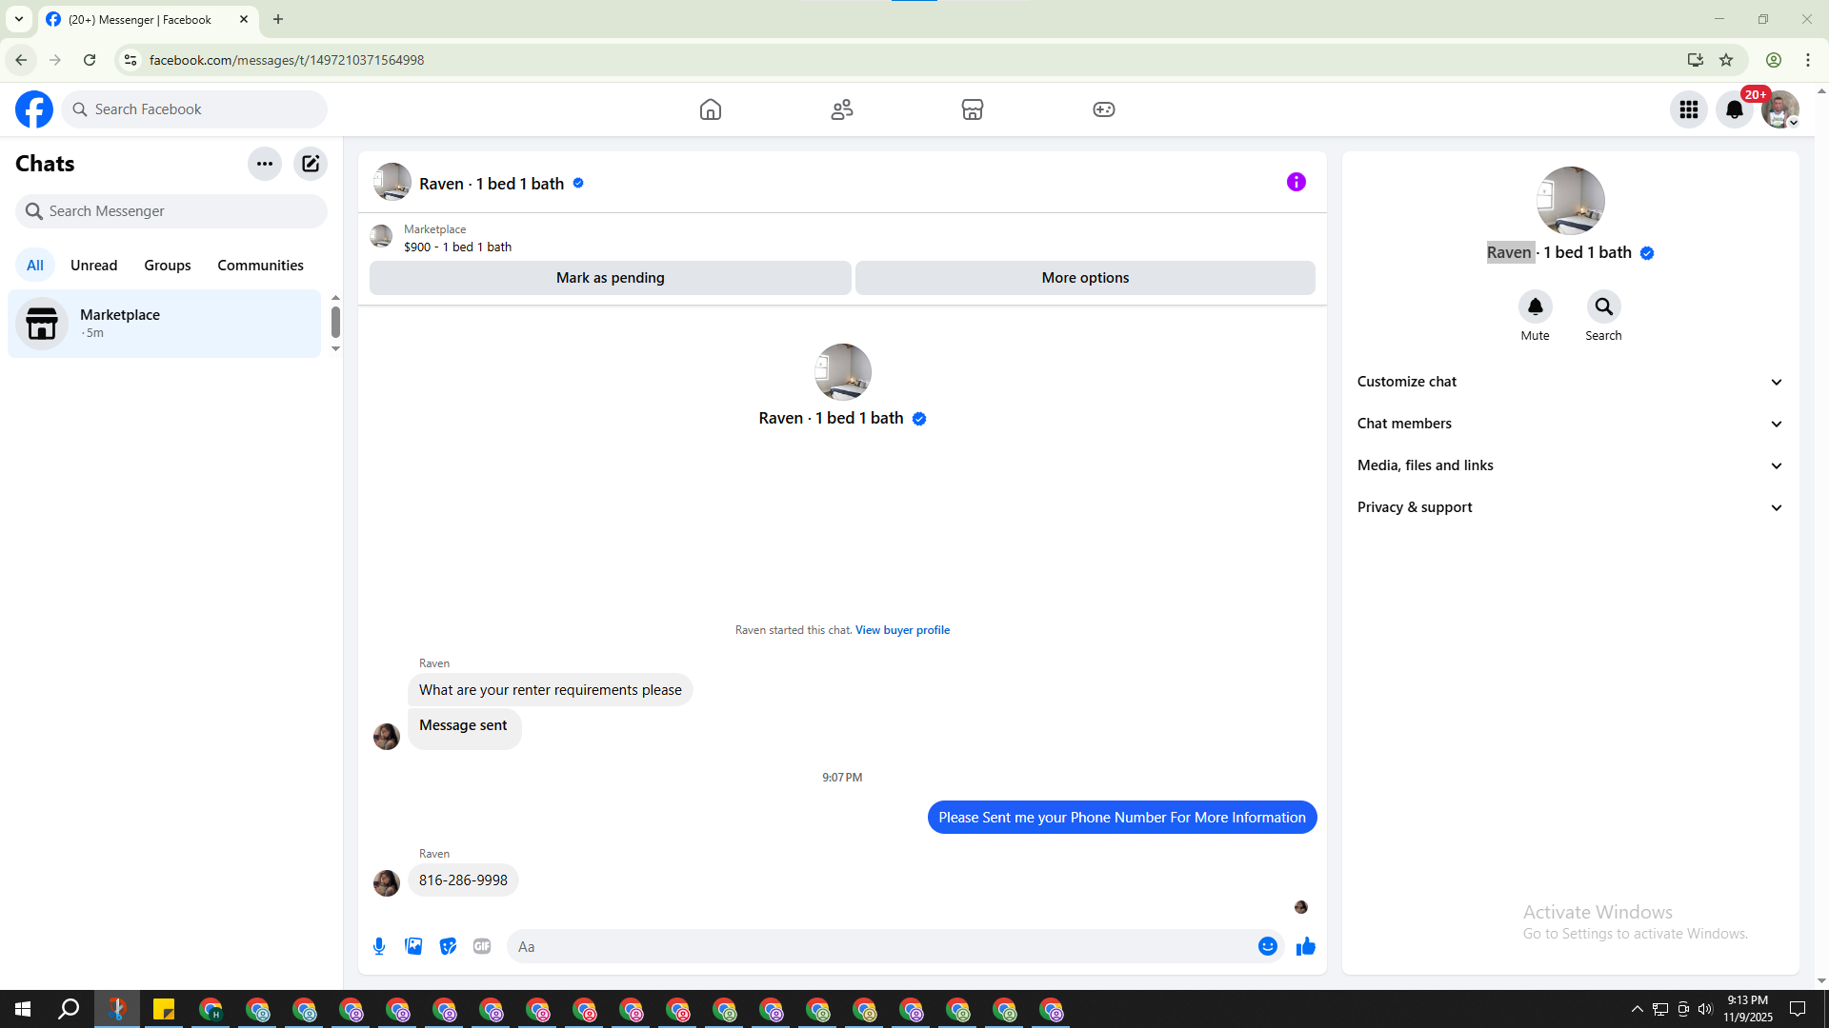
Task: Expand the Chat members section
Action: [x=1570, y=424]
